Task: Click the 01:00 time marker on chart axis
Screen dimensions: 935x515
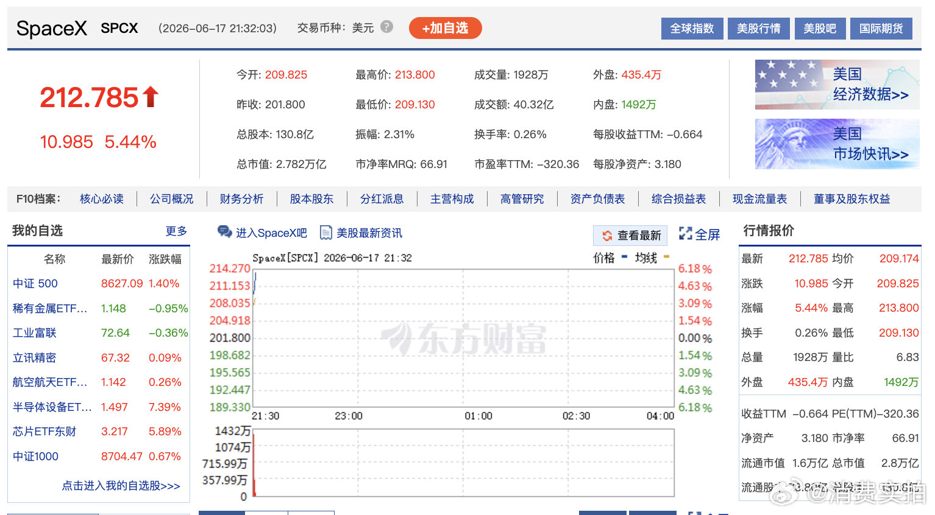Action: 478,416
